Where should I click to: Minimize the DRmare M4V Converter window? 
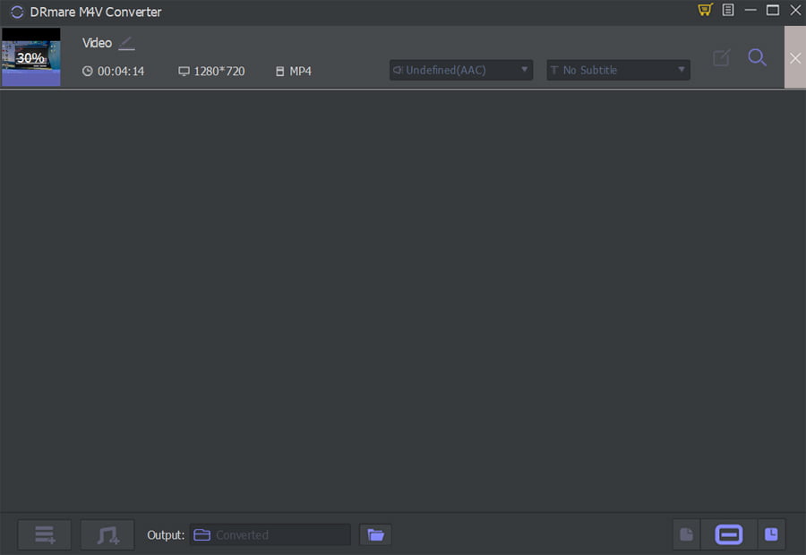point(750,10)
